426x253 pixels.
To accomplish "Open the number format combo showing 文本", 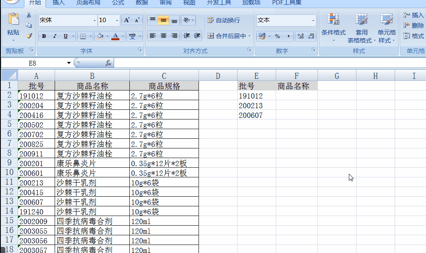I will click(x=285, y=20).
